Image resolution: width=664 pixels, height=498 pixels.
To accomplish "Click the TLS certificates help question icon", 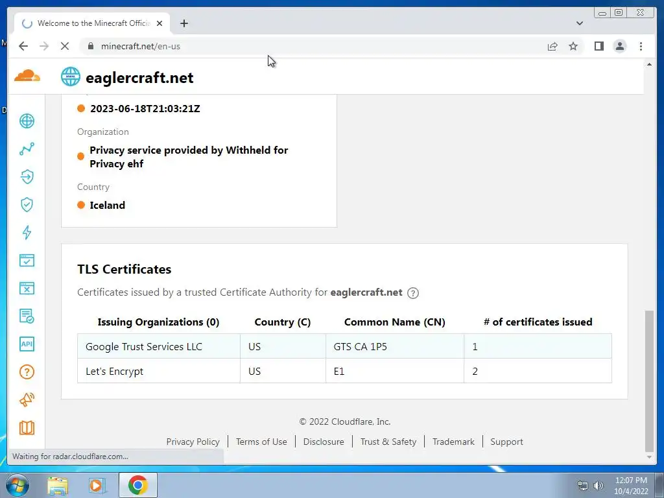I will [x=413, y=293].
